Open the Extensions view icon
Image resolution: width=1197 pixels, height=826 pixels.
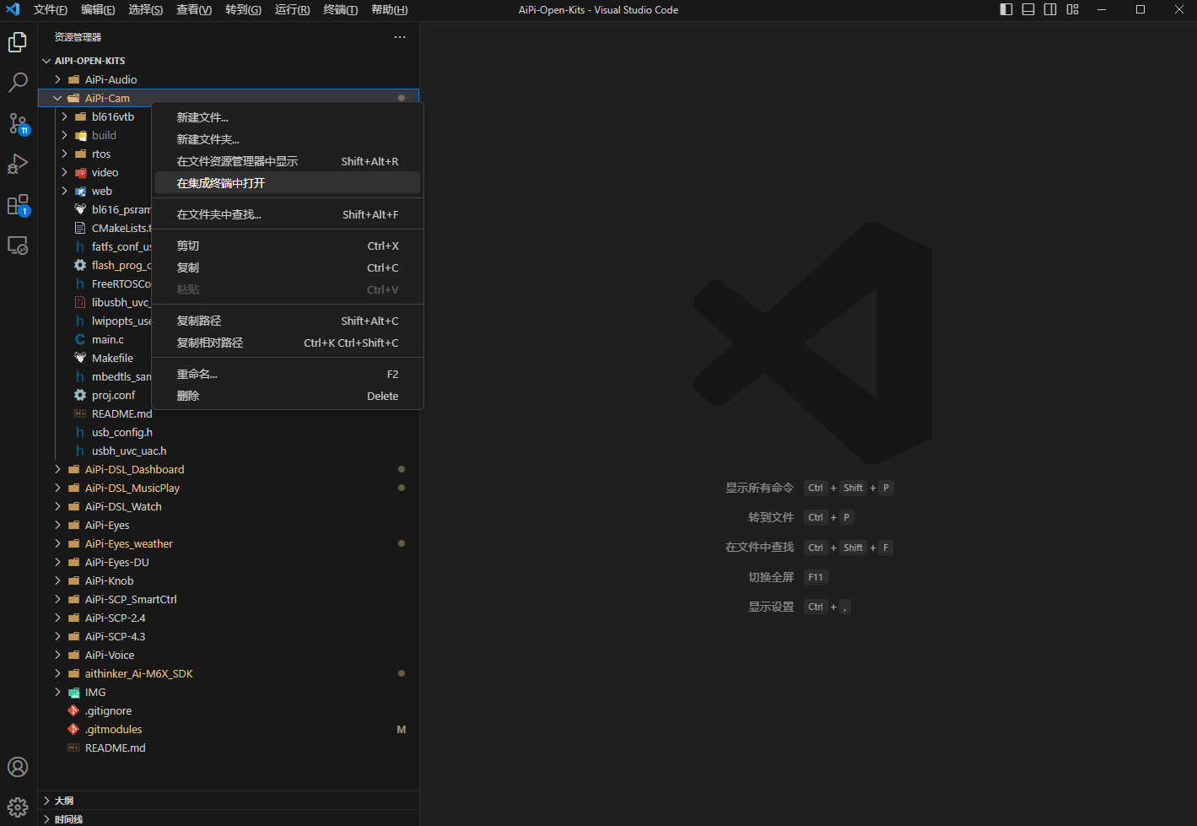pos(18,204)
